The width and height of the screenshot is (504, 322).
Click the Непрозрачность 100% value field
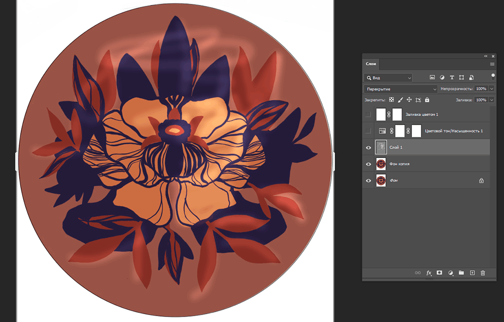[x=481, y=88]
